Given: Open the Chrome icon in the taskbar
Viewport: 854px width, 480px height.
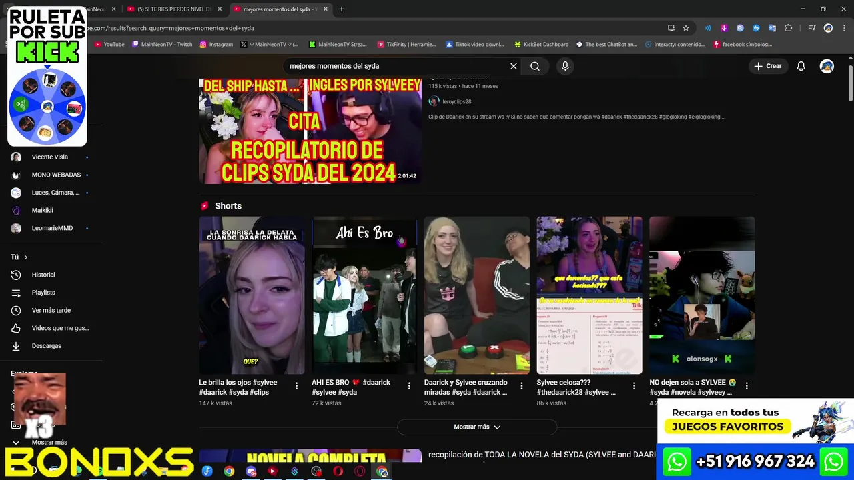Looking at the screenshot, I should click(x=229, y=471).
